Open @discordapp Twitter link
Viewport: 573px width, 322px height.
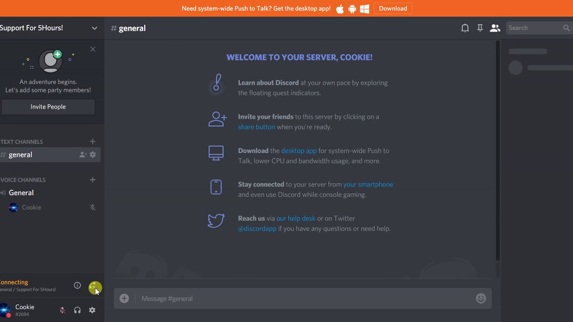(x=257, y=229)
